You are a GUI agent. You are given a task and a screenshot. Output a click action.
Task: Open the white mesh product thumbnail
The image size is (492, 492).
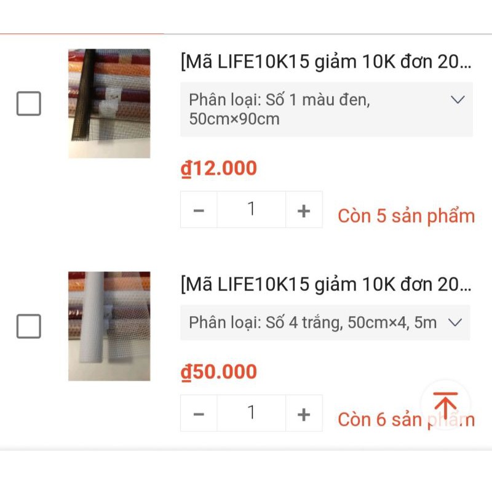tap(109, 326)
